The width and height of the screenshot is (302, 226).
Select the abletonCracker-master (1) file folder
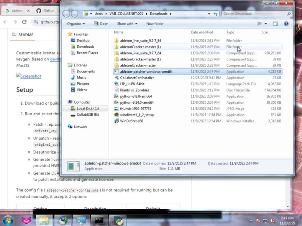coord(198,47)
